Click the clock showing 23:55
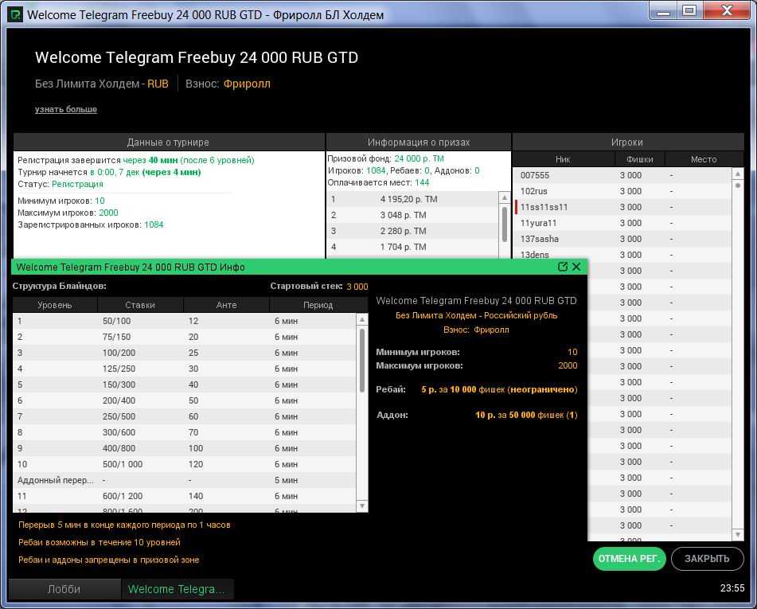This screenshot has width=757, height=609. click(x=732, y=588)
